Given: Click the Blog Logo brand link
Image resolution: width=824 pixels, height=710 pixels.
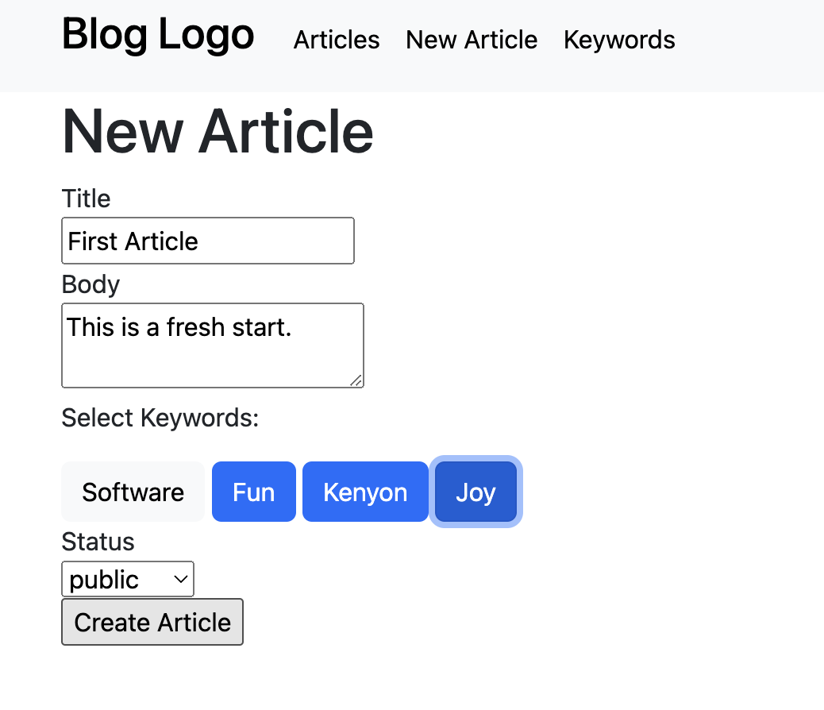Looking at the screenshot, I should 158,36.
